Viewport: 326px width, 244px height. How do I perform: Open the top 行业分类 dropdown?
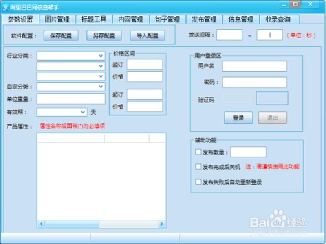[x=71, y=56]
